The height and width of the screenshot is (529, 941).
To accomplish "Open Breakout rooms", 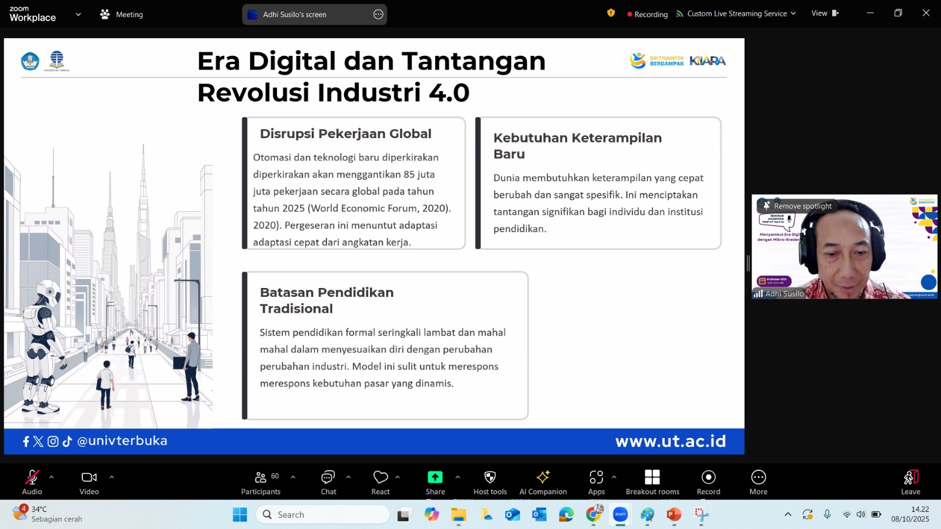I will pos(652,477).
